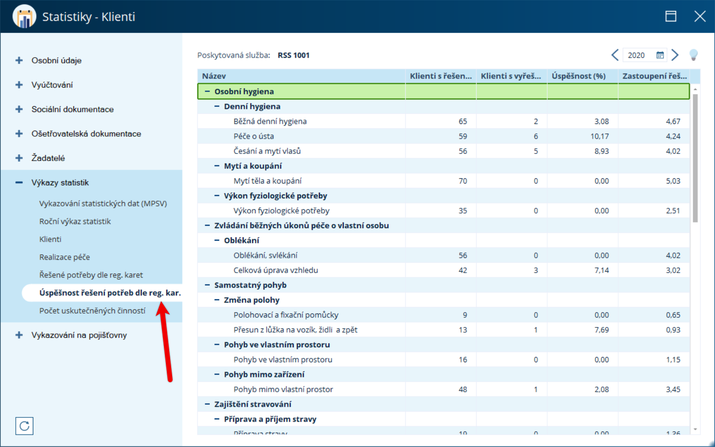This screenshot has width=715, height=447.
Task: Select the Celková úprava vzhledu row
Action: pyautogui.click(x=444, y=270)
